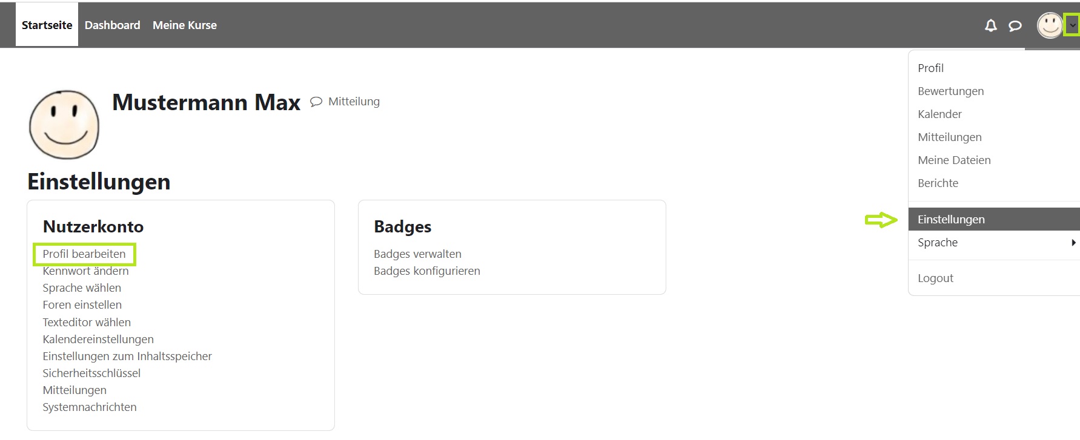Screen dimensions: 1080x440
Task: Select Einstellungen in the user menu
Action: (x=951, y=219)
